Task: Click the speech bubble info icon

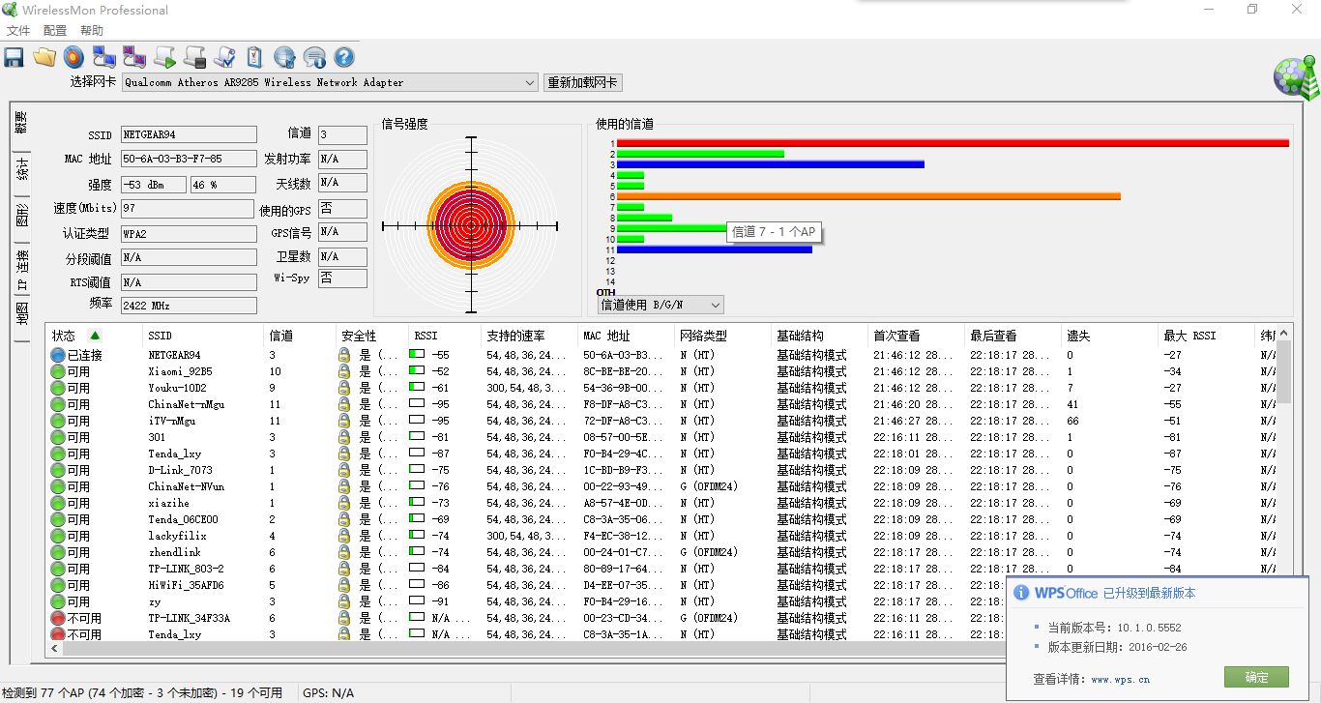Action: coord(314,57)
